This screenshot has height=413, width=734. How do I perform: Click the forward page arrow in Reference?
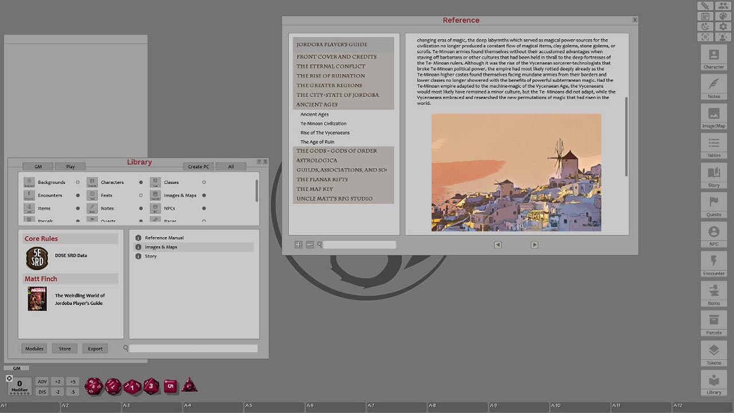click(x=534, y=244)
